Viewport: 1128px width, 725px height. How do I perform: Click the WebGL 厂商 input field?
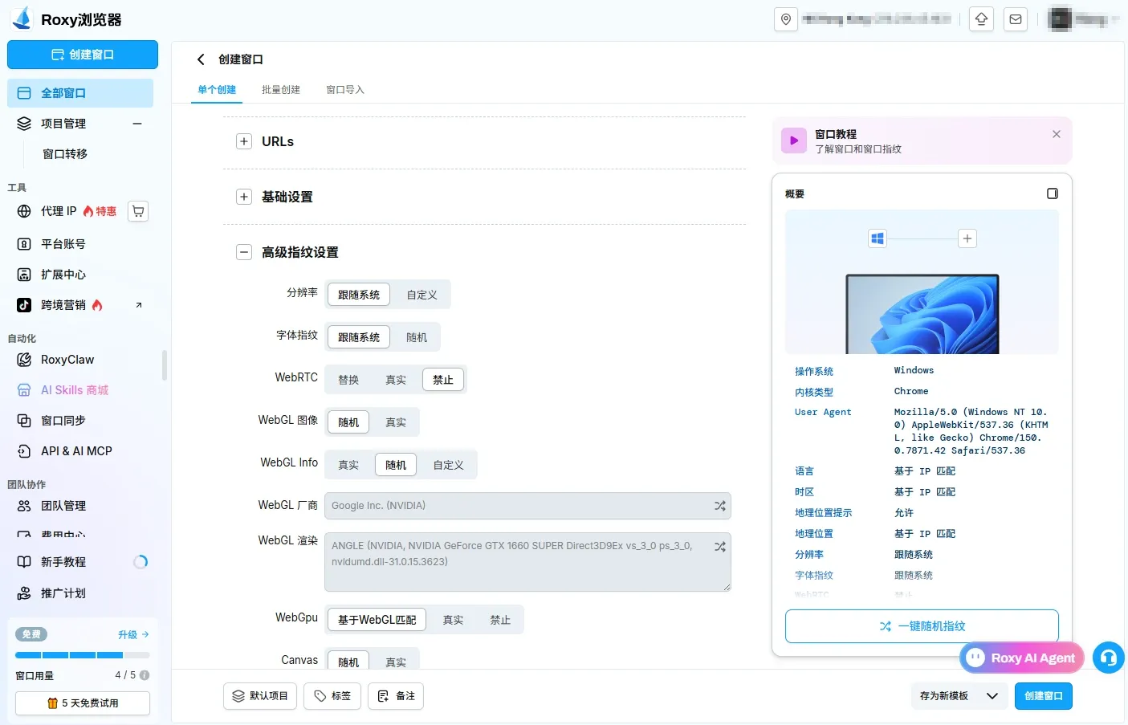tap(527, 506)
